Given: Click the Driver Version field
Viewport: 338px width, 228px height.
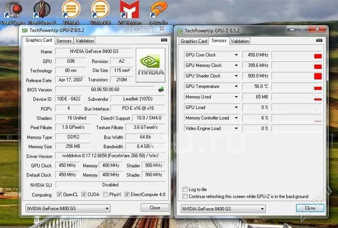Looking at the screenshot, I should coord(110,156).
